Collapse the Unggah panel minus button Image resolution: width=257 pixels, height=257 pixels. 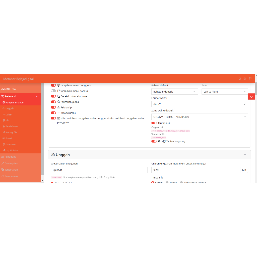click(x=244, y=155)
